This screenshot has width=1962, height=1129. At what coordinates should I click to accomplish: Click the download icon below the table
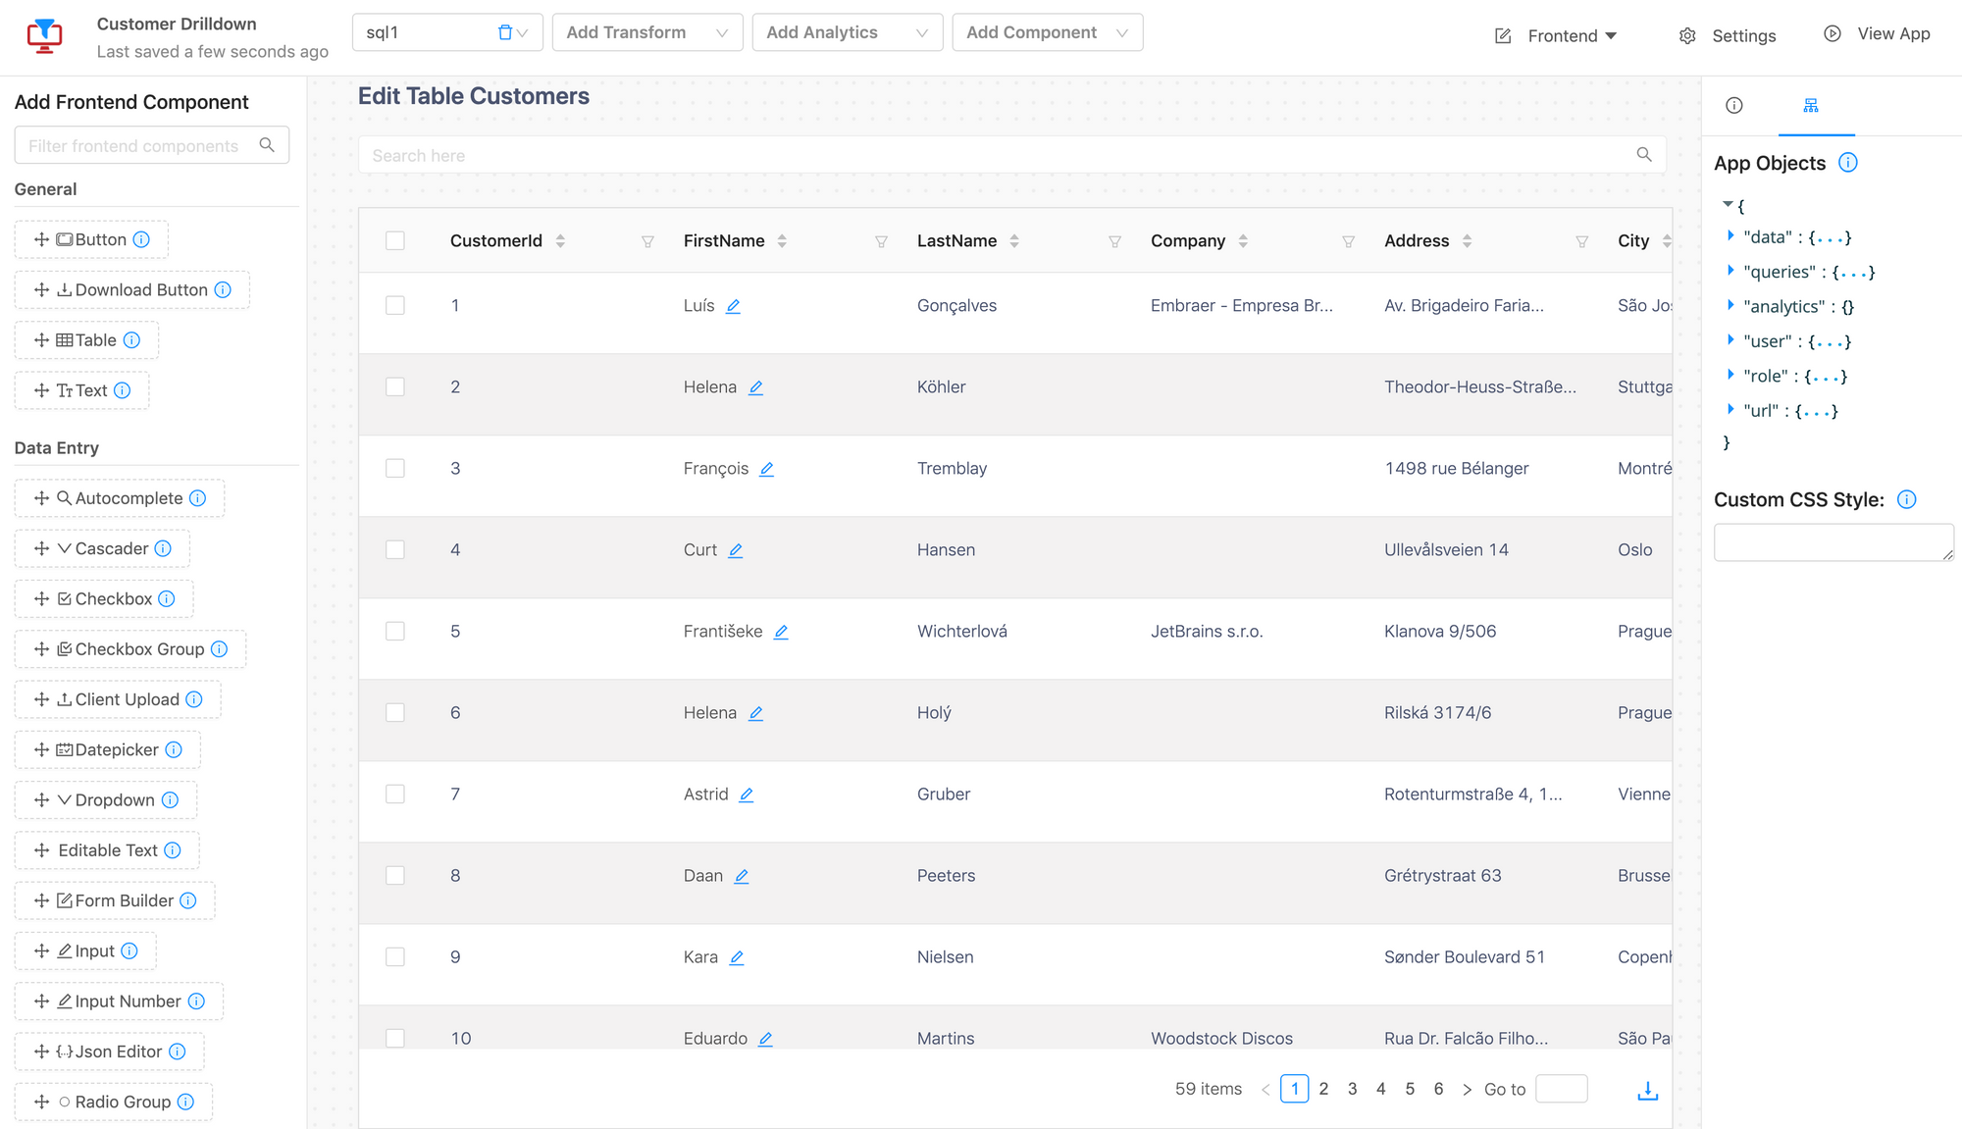point(1647,1090)
